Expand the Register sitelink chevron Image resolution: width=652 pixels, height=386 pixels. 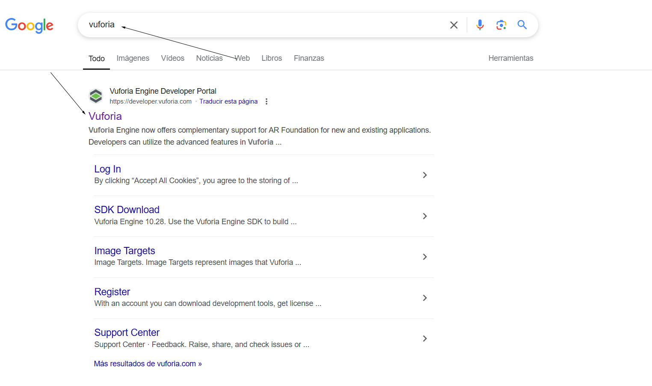click(x=424, y=298)
